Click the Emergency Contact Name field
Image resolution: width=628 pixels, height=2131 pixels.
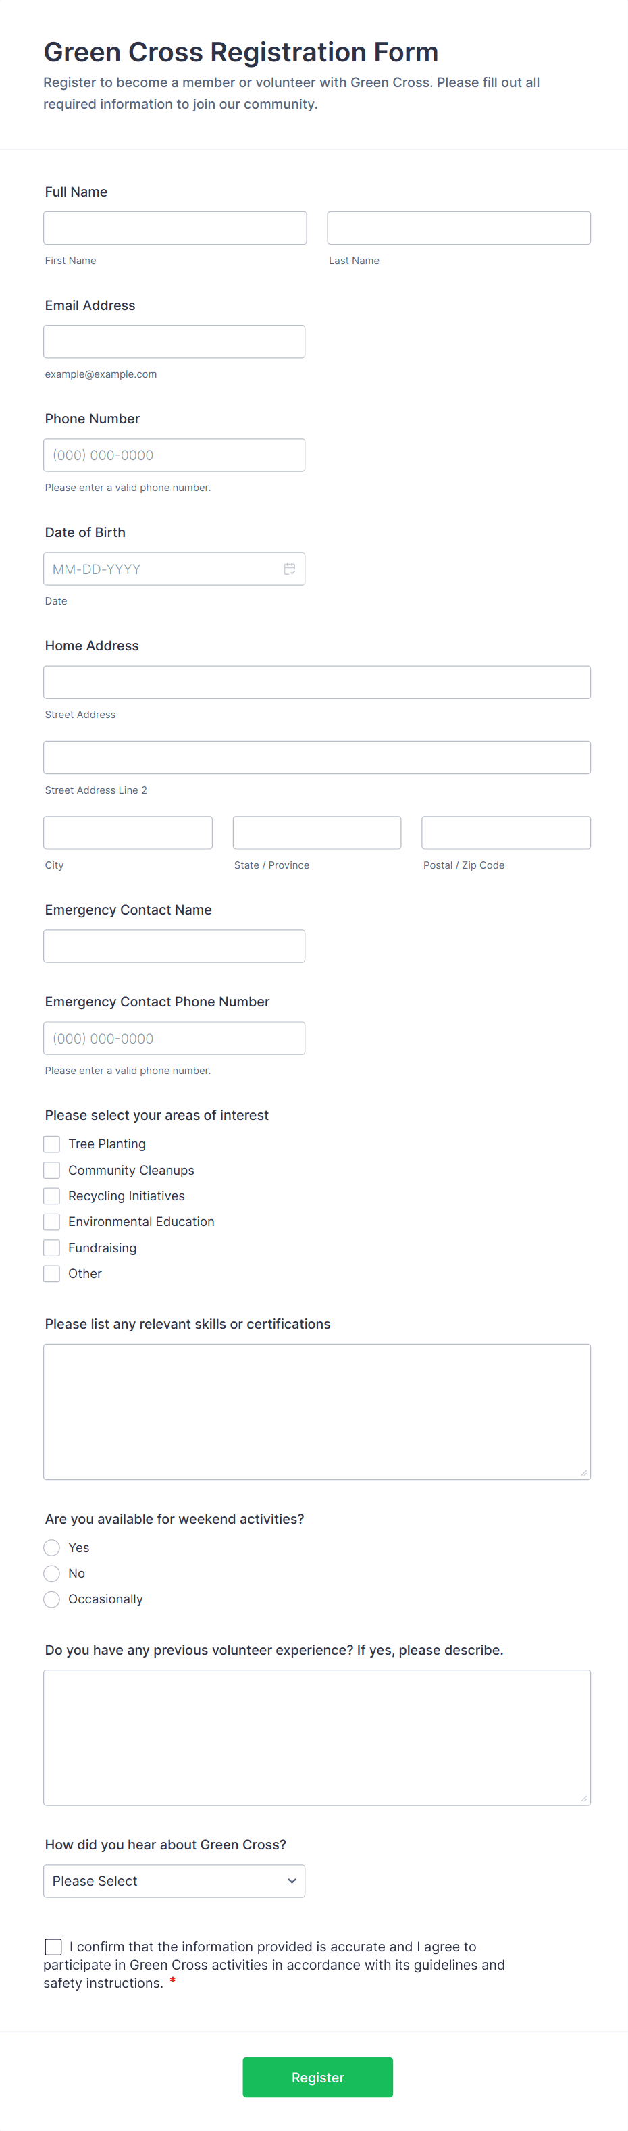(x=175, y=946)
